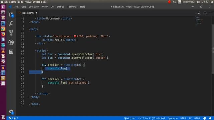Change indentation via Spaces: 4
The image size is (214, 120).
tap(173, 118)
